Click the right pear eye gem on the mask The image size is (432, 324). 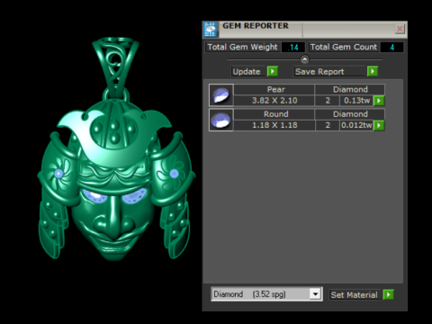pyautogui.click(x=134, y=196)
